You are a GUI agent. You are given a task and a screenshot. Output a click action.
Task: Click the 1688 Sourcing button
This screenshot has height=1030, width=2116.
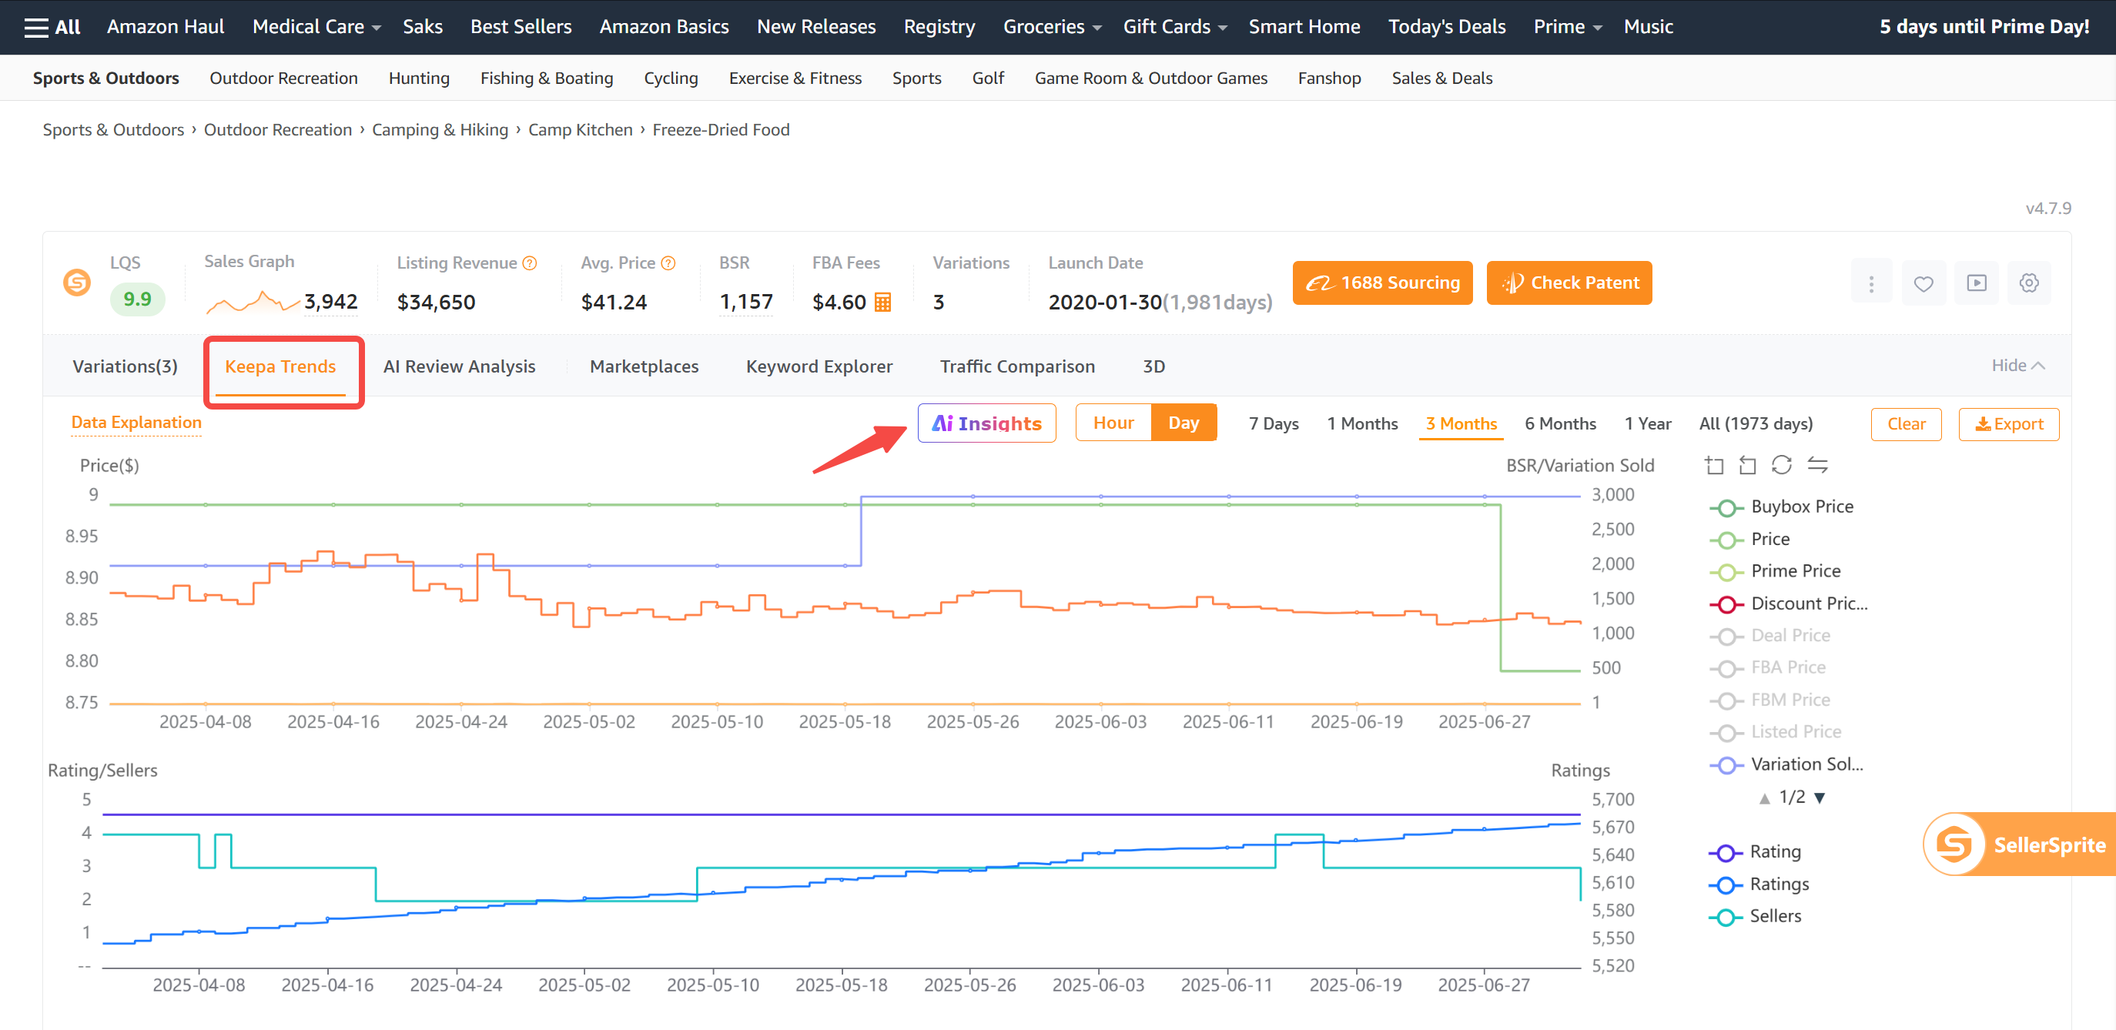[1382, 283]
